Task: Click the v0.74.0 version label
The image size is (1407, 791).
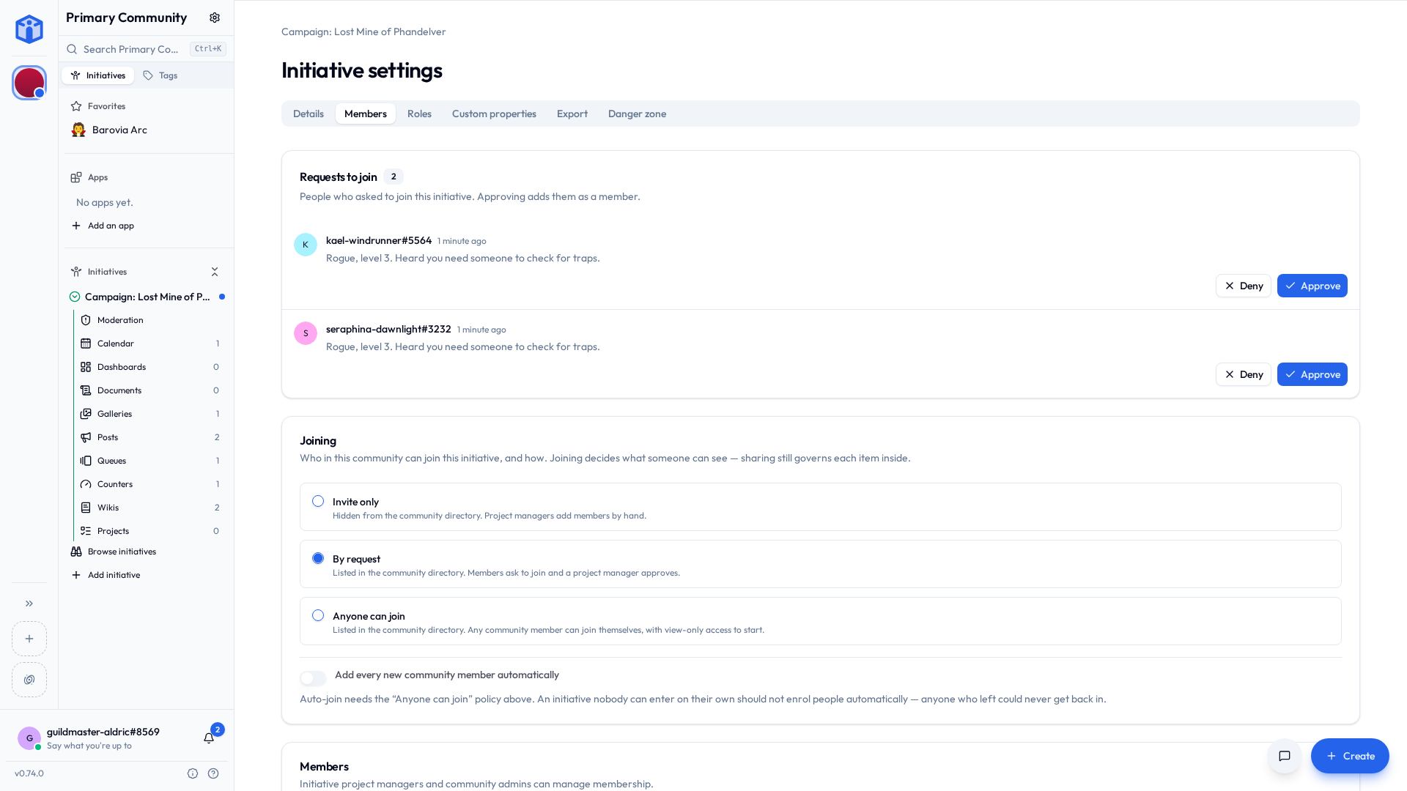Action: coord(29,773)
